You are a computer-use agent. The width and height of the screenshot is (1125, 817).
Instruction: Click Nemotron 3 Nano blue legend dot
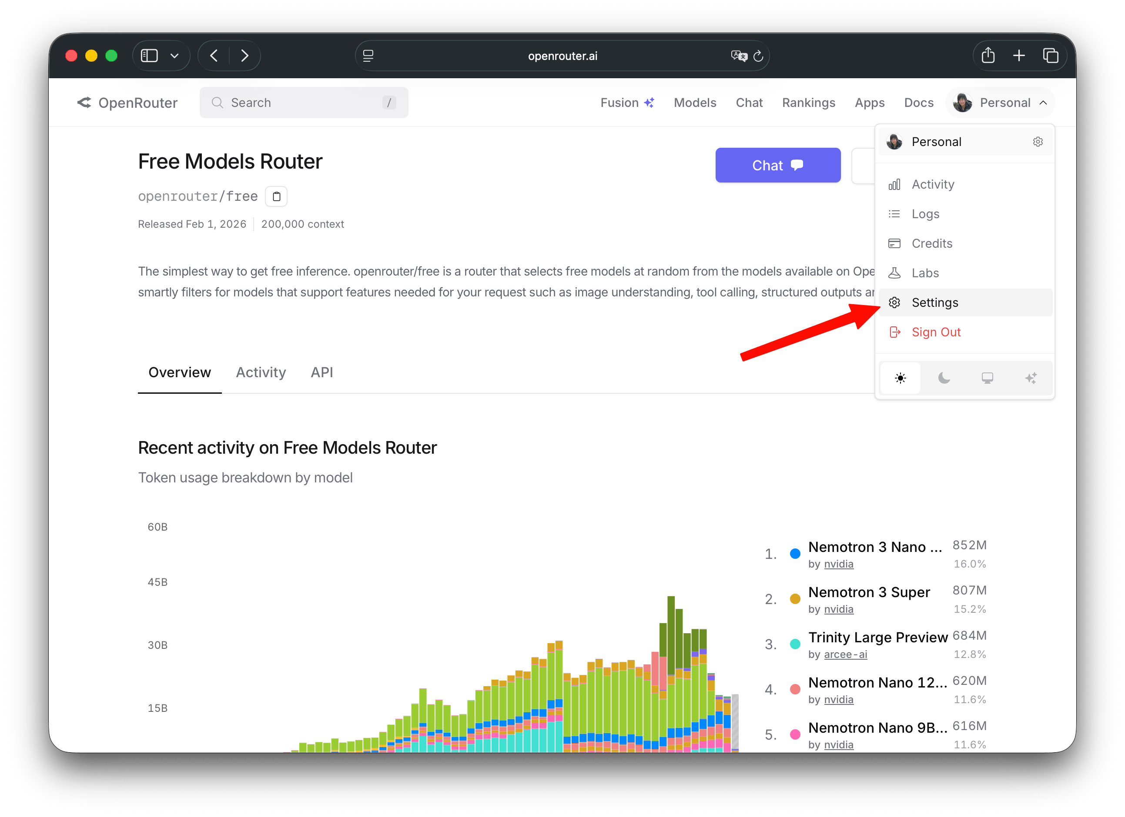click(795, 554)
